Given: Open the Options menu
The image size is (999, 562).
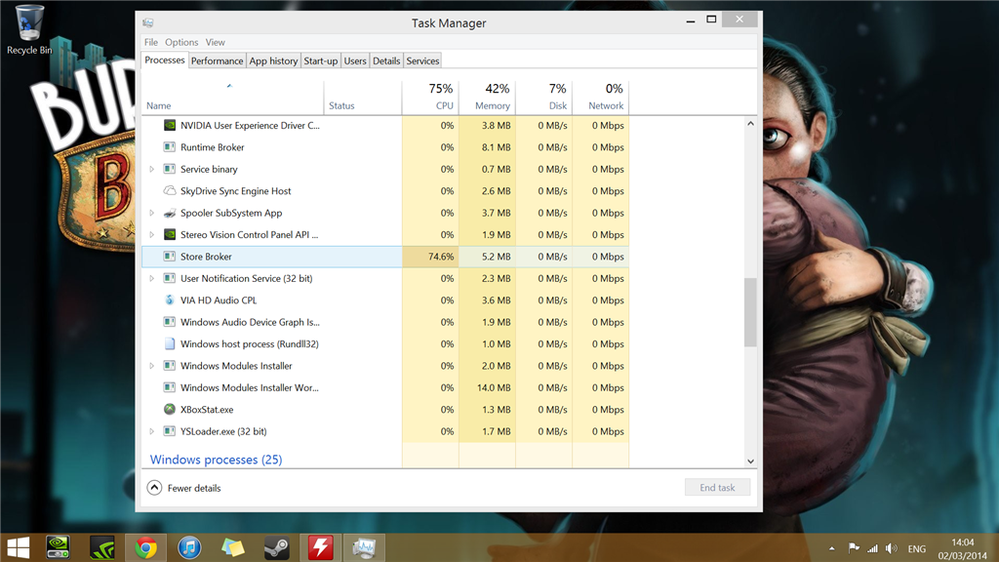Looking at the screenshot, I should point(181,42).
